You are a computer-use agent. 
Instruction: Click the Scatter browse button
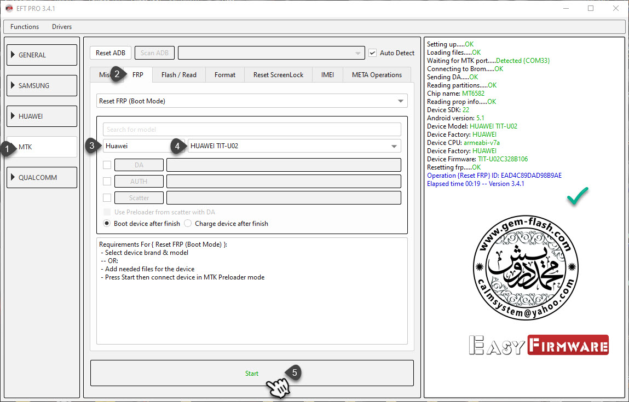tap(139, 197)
